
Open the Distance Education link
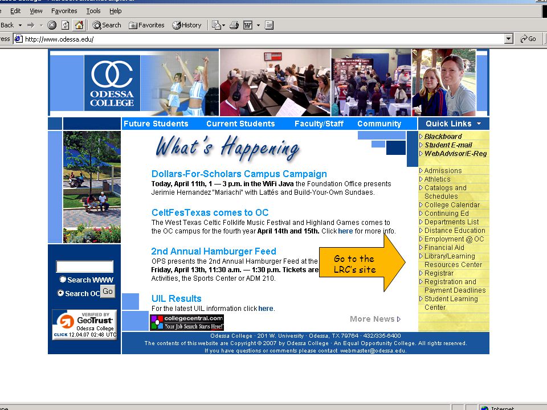[455, 231]
